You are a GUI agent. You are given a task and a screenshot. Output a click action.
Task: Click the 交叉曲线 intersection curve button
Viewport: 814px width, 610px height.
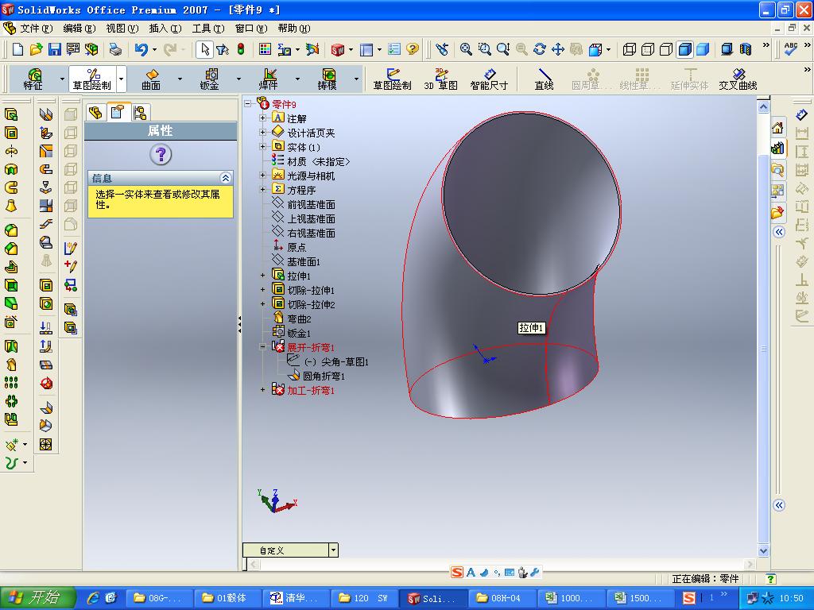point(738,79)
